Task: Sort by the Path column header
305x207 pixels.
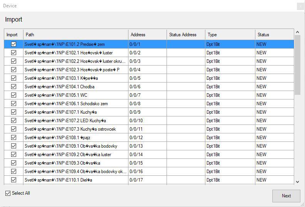Action: (x=75, y=35)
